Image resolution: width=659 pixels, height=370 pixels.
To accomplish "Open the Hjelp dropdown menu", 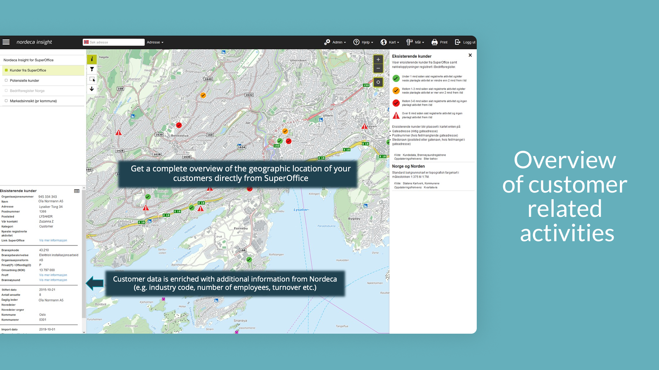I will tap(363, 42).
